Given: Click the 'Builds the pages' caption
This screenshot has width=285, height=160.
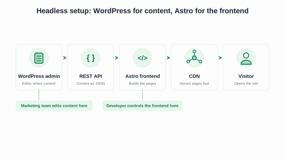Looking at the screenshot, I should click(x=142, y=83).
